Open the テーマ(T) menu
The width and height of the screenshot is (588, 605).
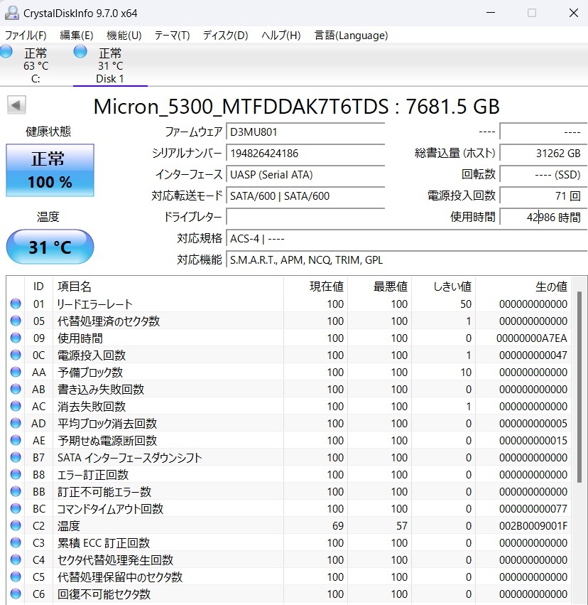[173, 36]
